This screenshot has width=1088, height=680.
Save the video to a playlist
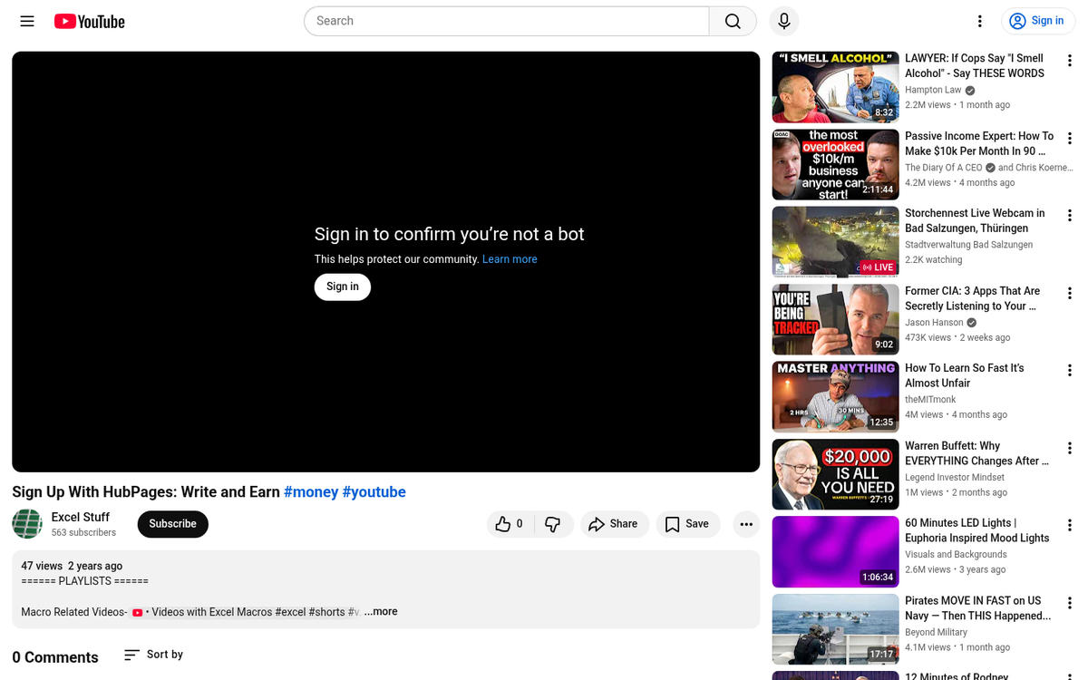coord(687,524)
